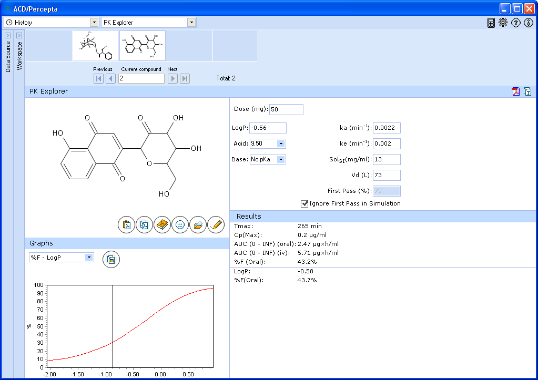This screenshot has height=380, width=538.
Task: Click the 'Graphs' section header
Action: tap(41, 243)
